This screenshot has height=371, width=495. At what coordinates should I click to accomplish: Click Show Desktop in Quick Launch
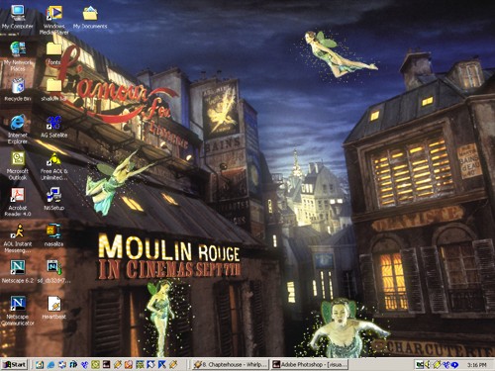[40, 364]
